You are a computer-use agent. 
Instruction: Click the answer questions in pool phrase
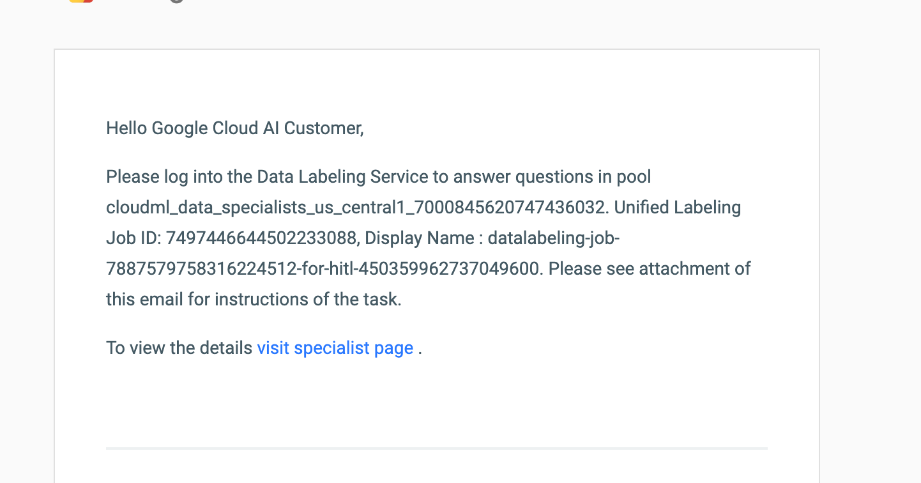click(551, 177)
